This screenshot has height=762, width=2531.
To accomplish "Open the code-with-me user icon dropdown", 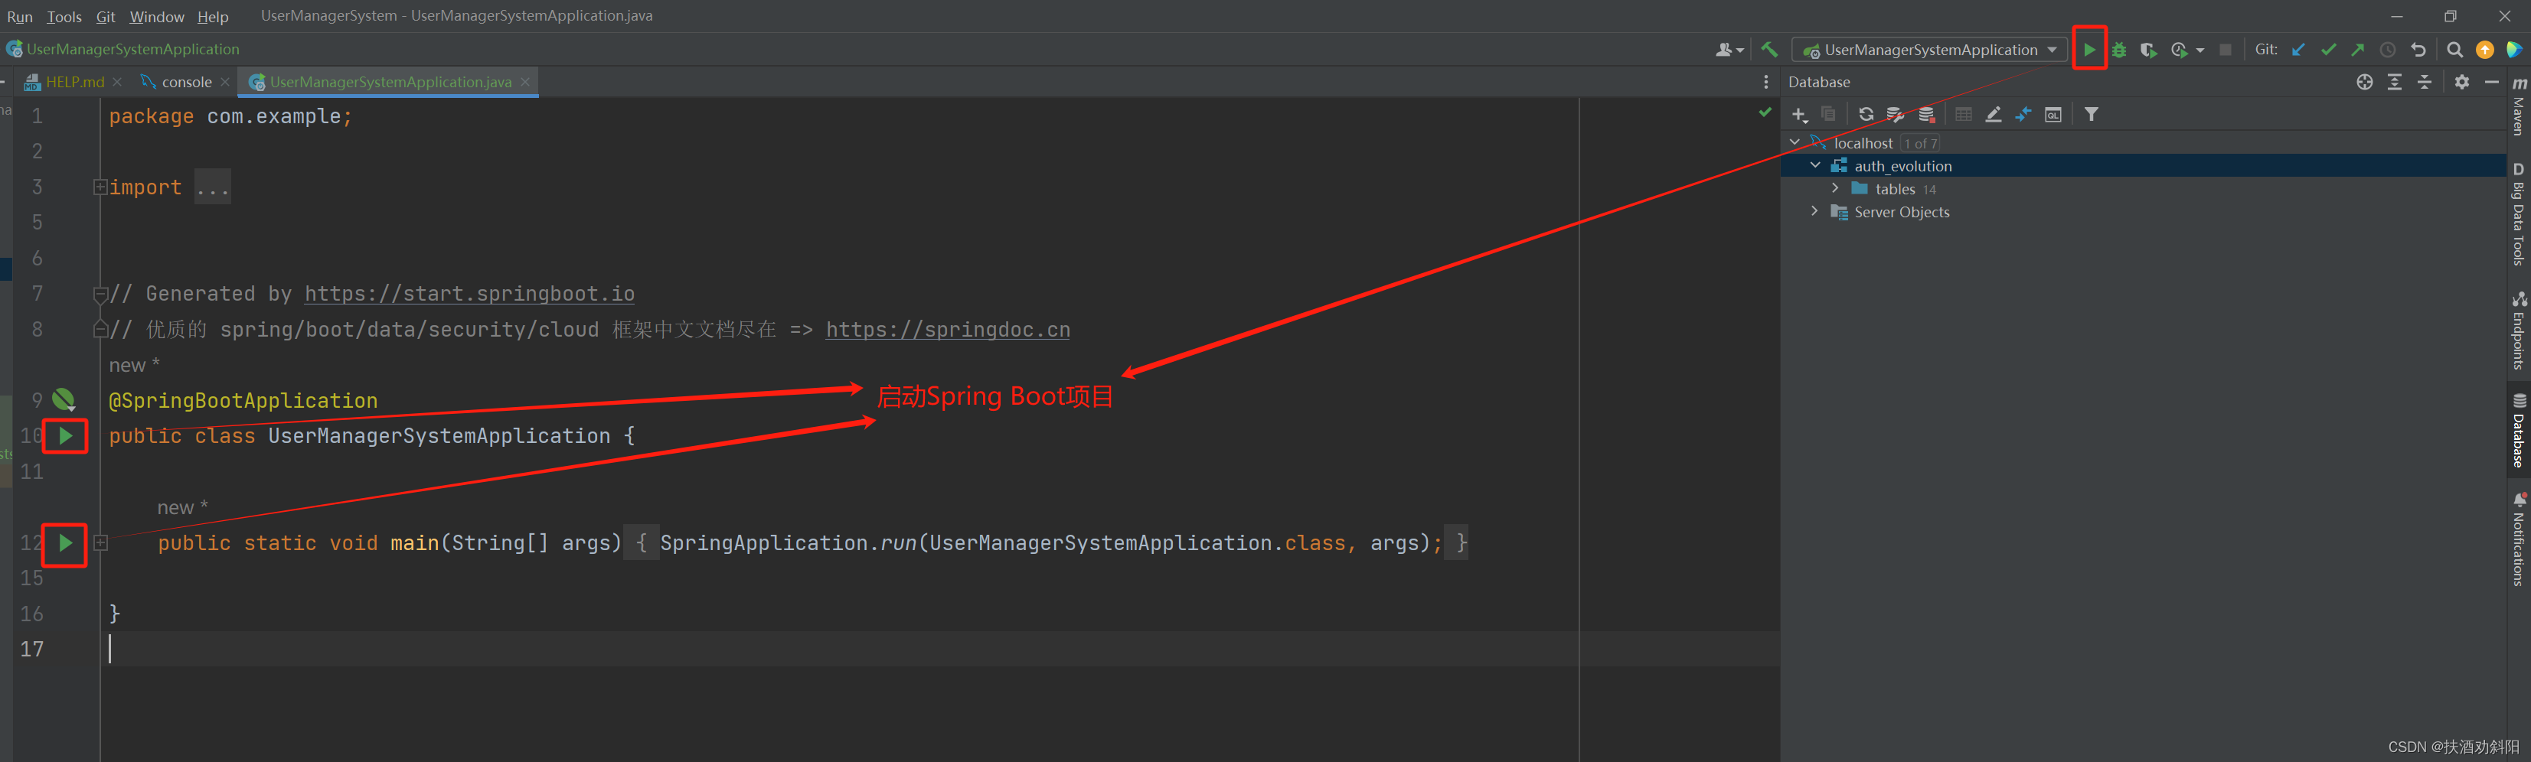I will coord(1729,50).
